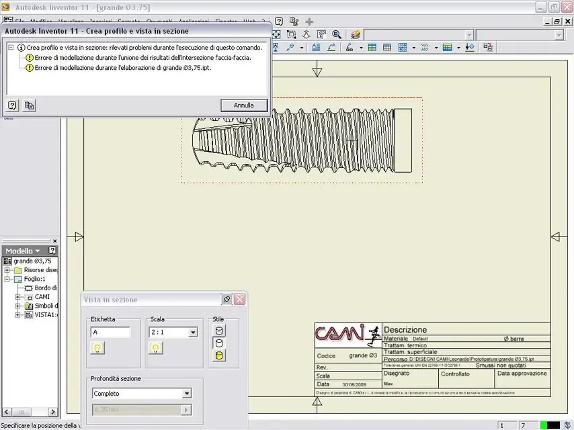574x430 pixels.
Task: Copy error messages with the dialog copy icon
Action: click(x=29, y=105)
